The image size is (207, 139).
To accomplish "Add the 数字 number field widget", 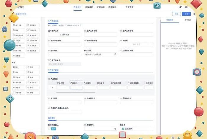I will coord(18,30).
